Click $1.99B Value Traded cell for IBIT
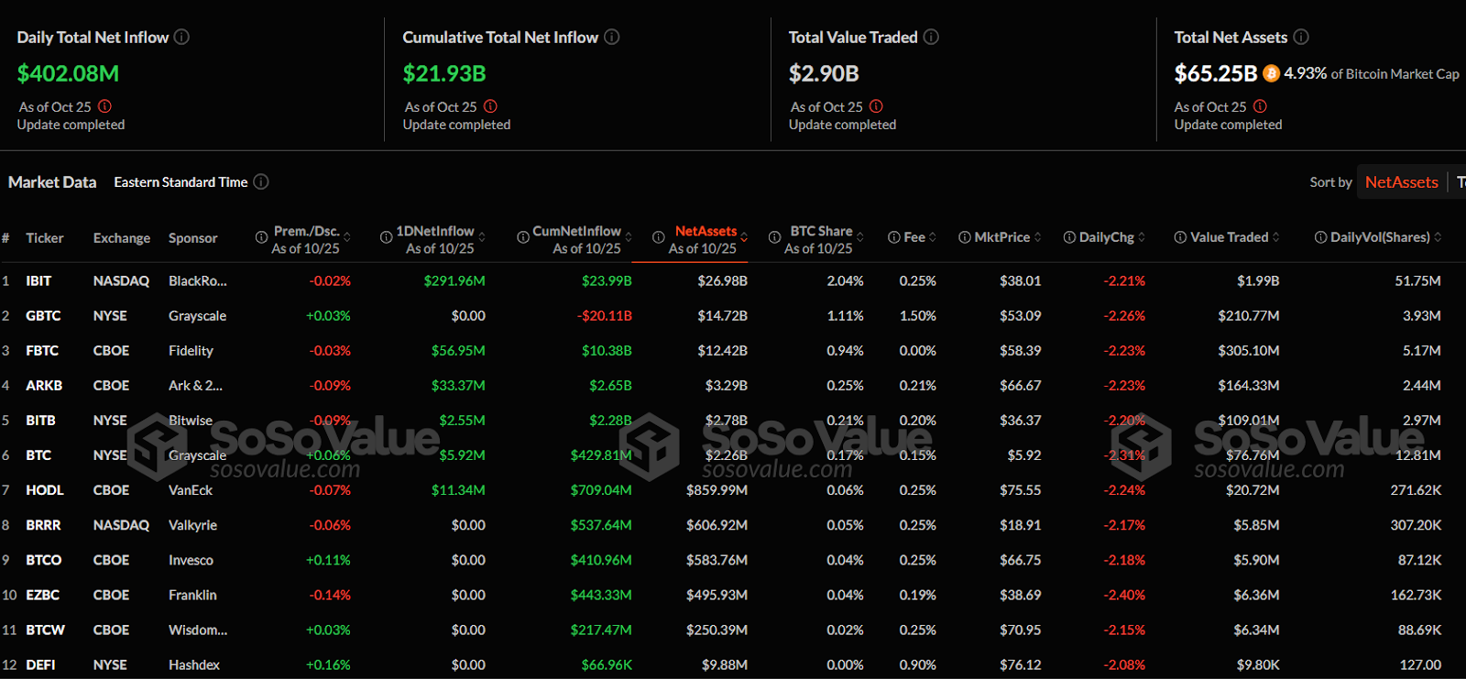Viewport: 1466px width, 679px height. [x=1258, y=281]
